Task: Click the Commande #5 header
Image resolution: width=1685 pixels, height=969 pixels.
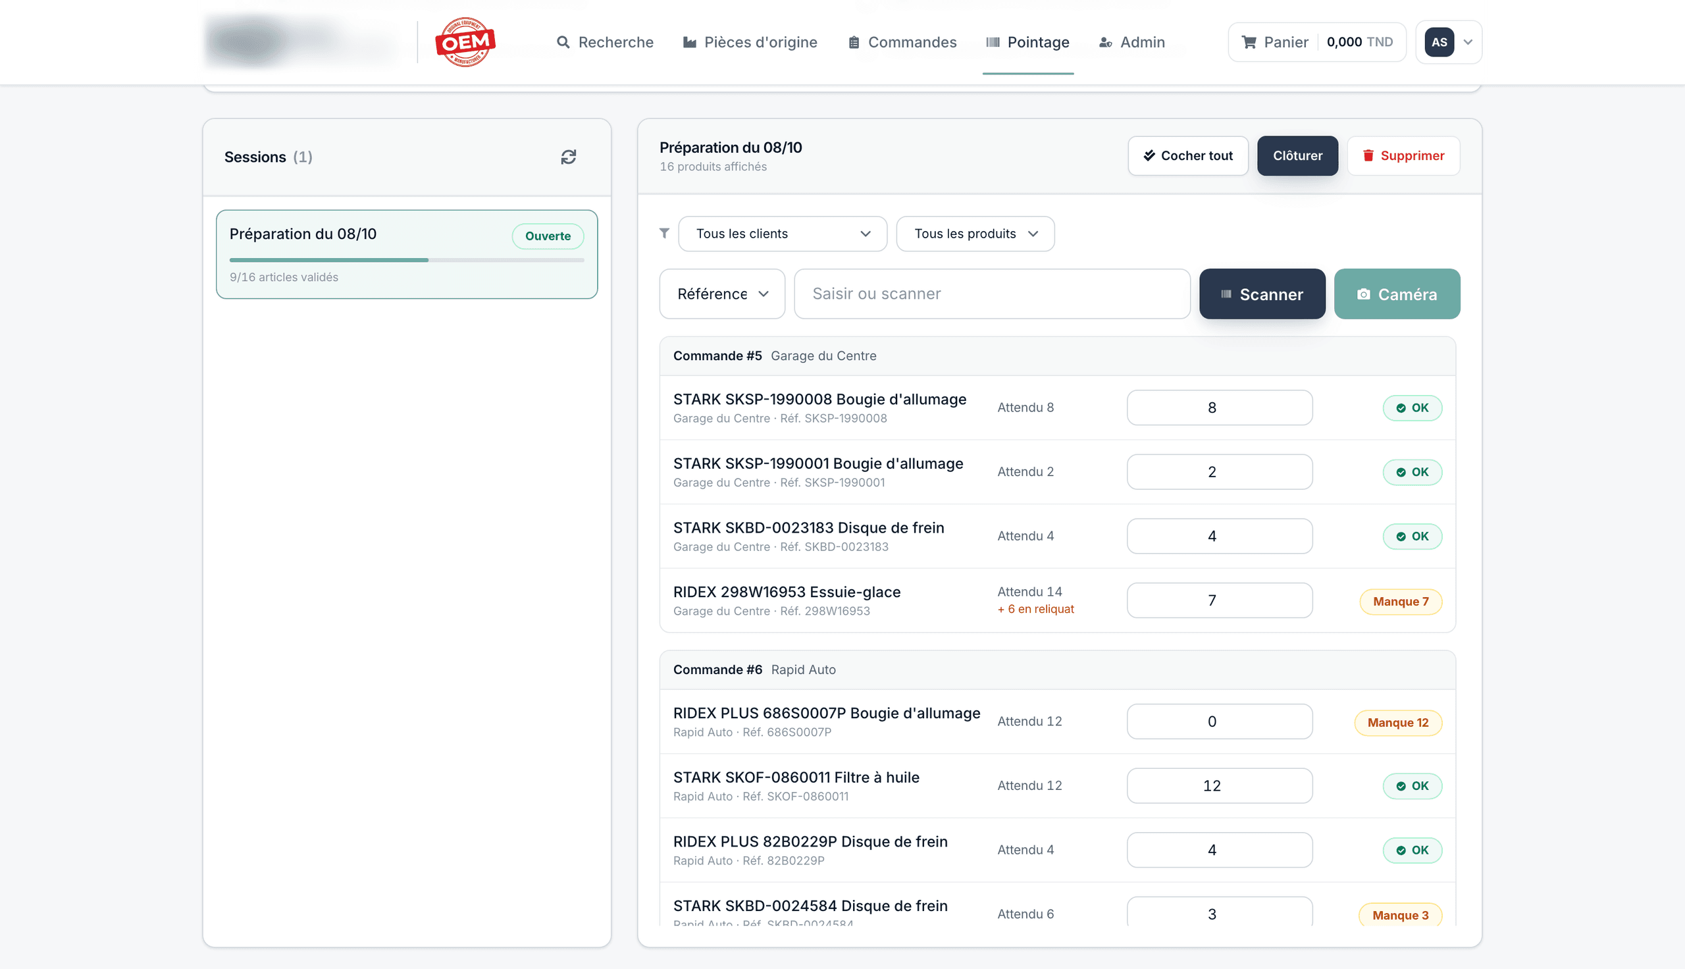Action: tap(1057, 356)
